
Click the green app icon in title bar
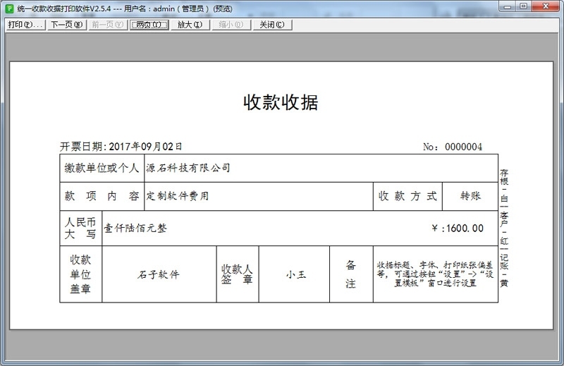[8, 6]
